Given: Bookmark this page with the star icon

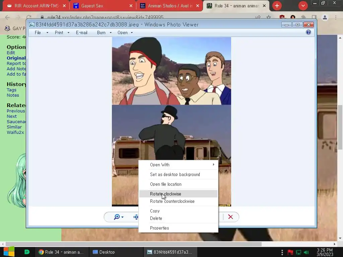Looking at the screenshot, I should point(269,17).
